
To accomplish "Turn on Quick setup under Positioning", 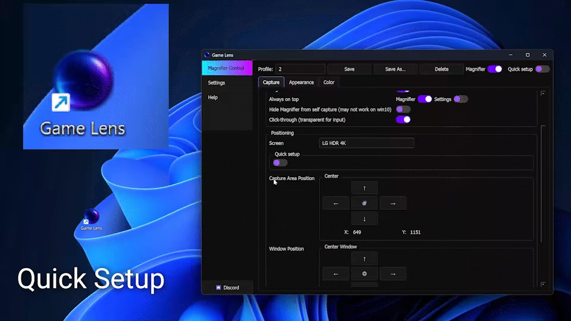I will (x=280, y=163).
